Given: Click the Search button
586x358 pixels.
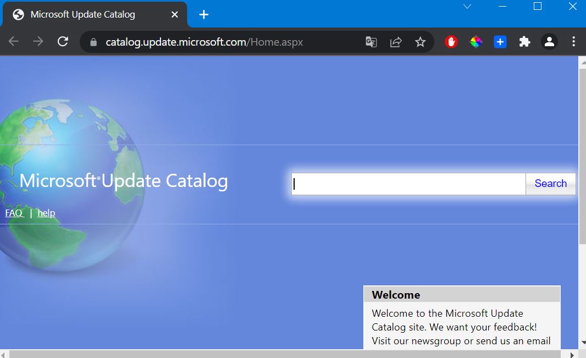Looking at the screenshot, I should (550, 184).
